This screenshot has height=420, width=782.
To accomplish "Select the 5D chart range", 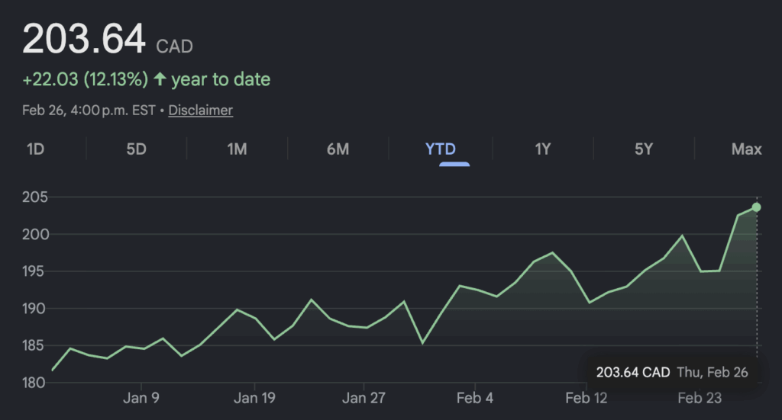I will point(136,149).
